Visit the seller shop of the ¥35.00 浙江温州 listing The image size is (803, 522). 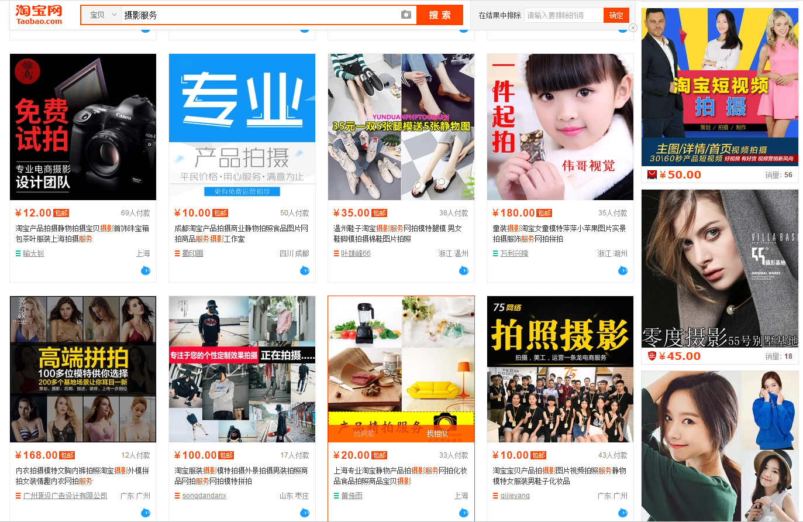pyautogui.click(x=356, y=253)
